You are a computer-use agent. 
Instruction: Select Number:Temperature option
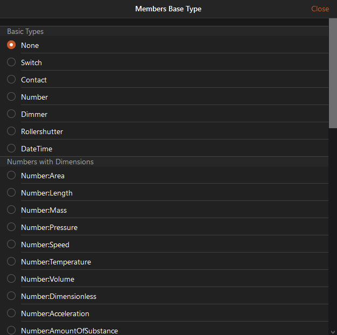pyautogui.click(x=11, y=262)
